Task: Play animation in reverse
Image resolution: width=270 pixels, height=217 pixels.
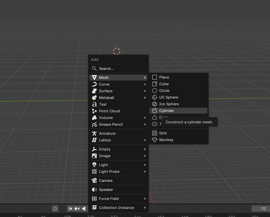Action: [x=84, y=209]
